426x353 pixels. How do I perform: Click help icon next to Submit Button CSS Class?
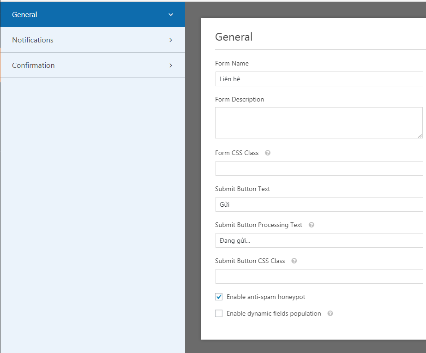click(x=294, y=261)
